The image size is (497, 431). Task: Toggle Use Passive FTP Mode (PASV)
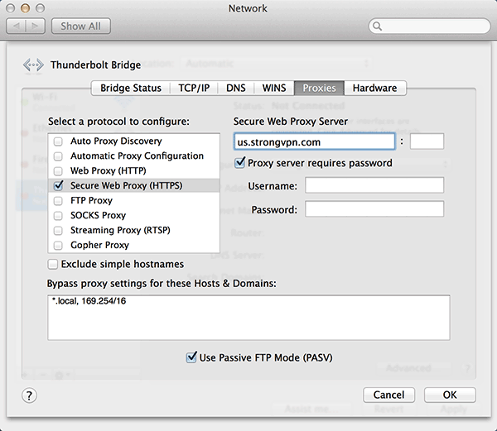pos(191,357)
